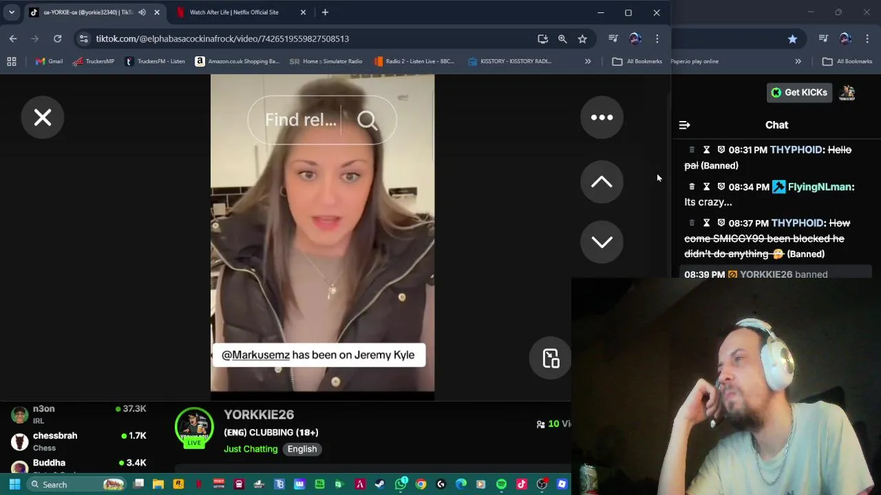Open the Gmail bookmark
This screenshot has height=495, width=881.
pos(48,61)
